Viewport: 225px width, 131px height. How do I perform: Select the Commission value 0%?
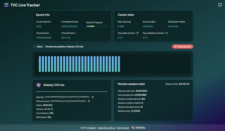tap(51, 113)
